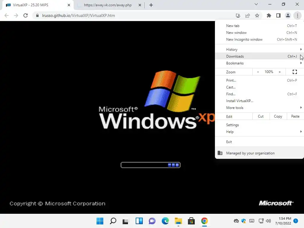This screenshot has height=228, width=304.
Task: Choose Print... from the menu
Action: point(259,80)
